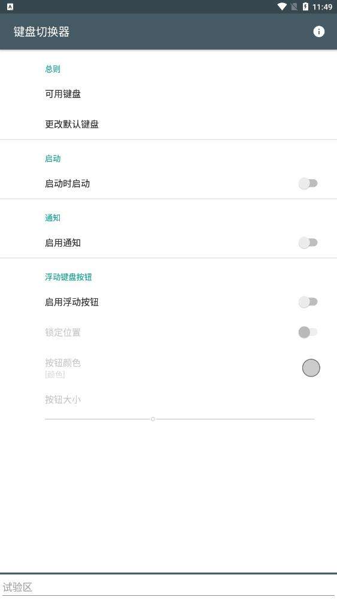The image size is (337, 600).
Task: Turn on 启用浮动按钮 switch
Action: [x=308, y=302]
